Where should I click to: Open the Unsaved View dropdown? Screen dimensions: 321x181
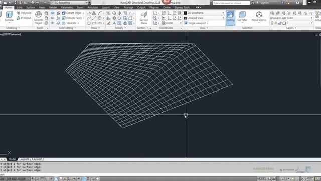[x=204, y=18]
